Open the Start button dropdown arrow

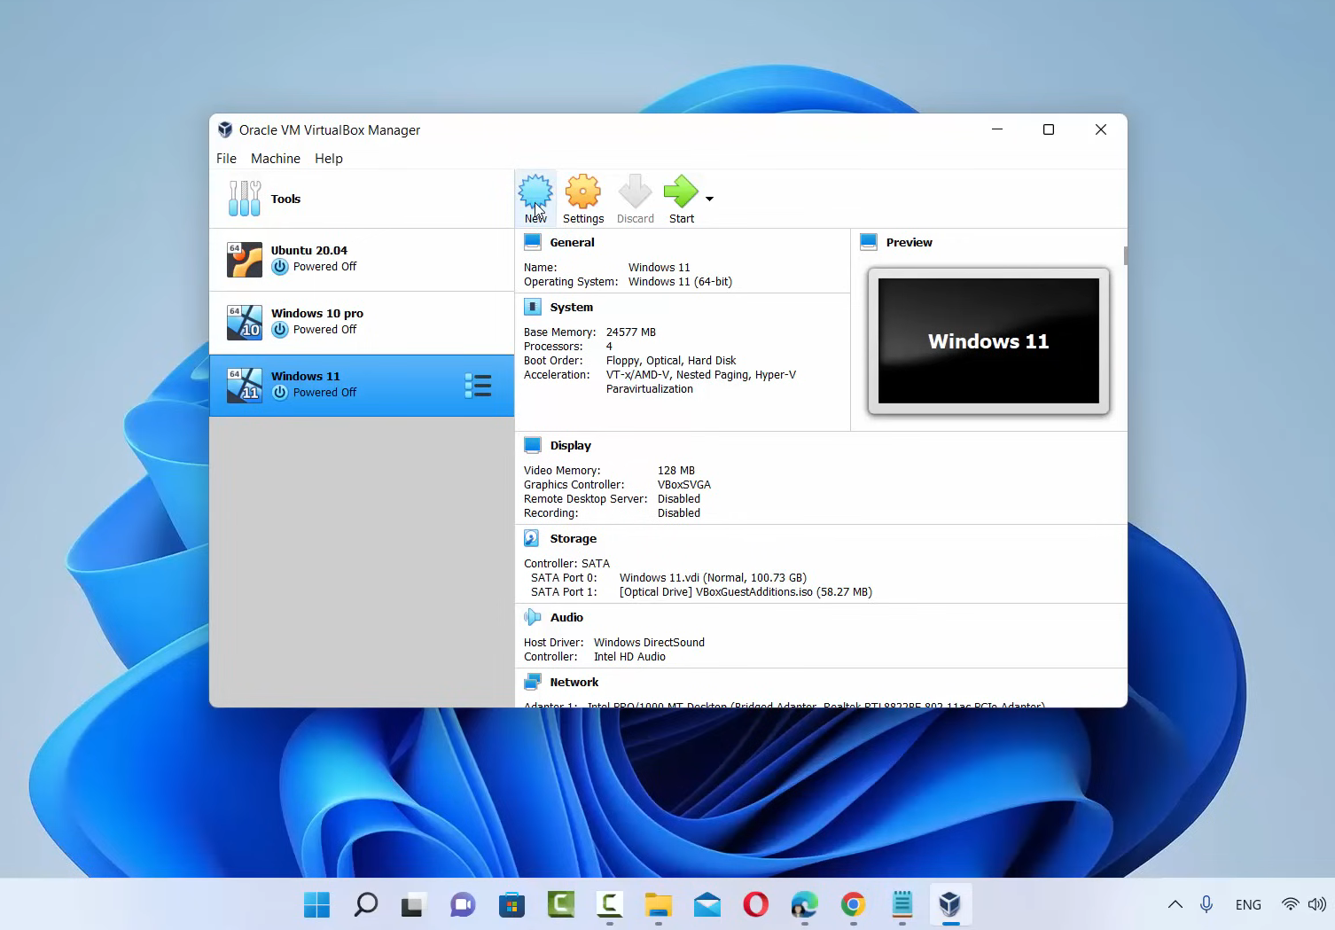coord(709,199)
